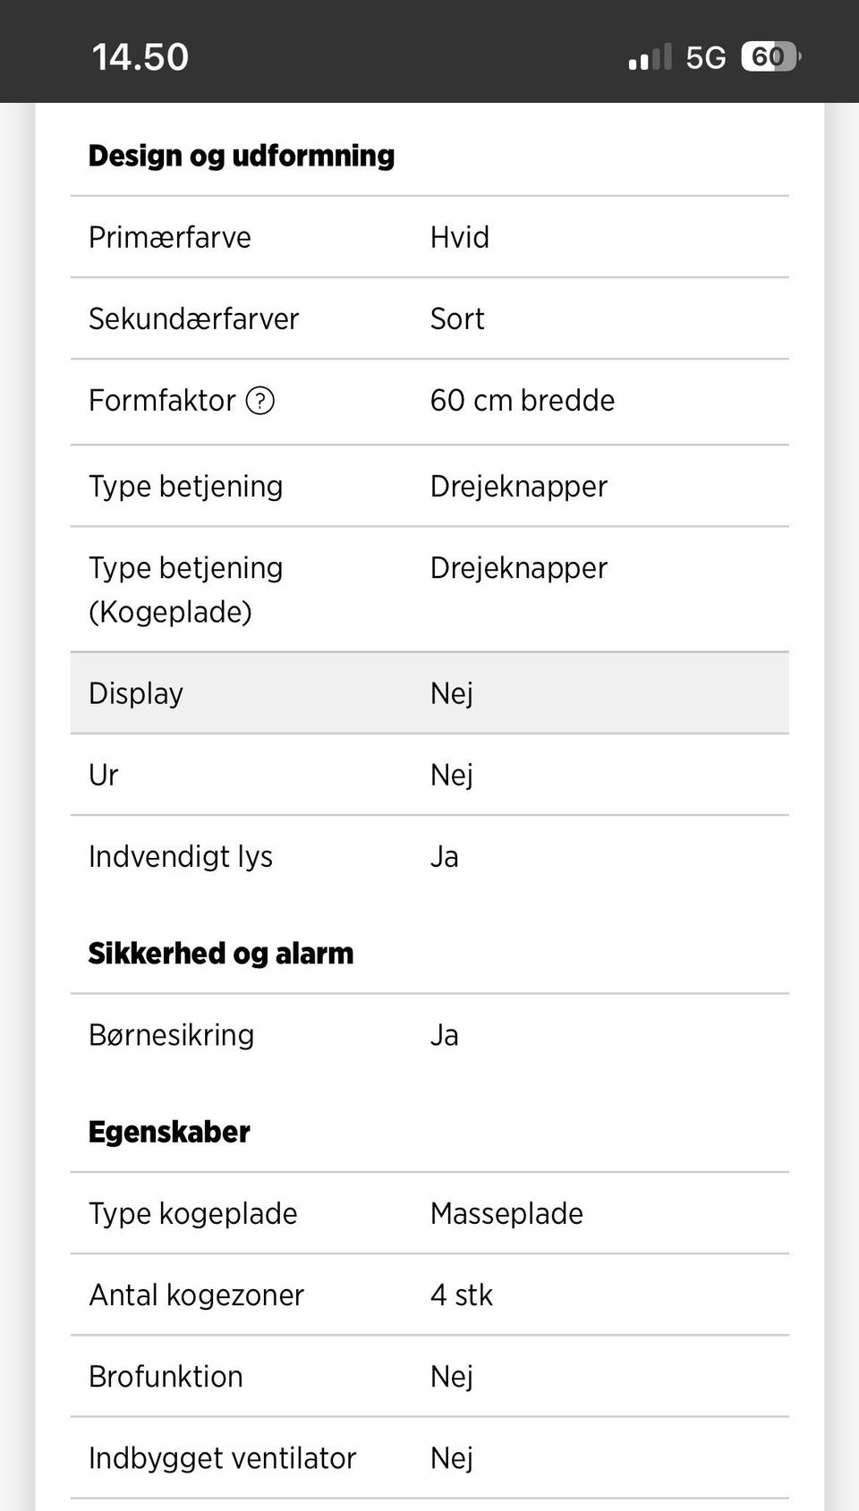
Task: Tap the 14.50 clock in status bar
Action: pyautogui.click(x=140, y=57)
